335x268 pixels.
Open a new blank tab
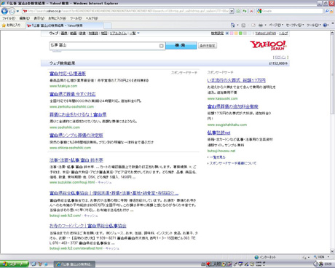pos(108,25)
